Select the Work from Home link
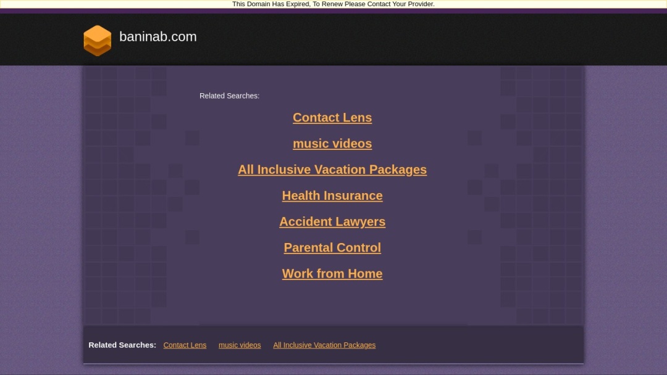Screen dimensions: 667x375 (332, 273)
